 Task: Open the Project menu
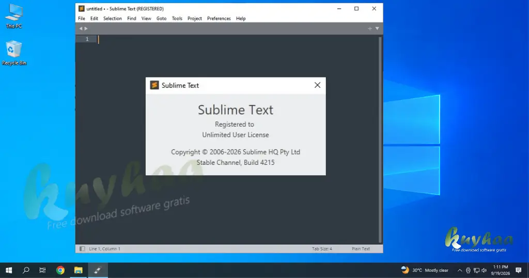195,19
